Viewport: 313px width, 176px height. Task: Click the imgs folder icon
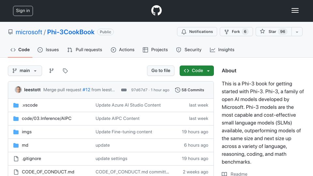[x=16, y=132]
